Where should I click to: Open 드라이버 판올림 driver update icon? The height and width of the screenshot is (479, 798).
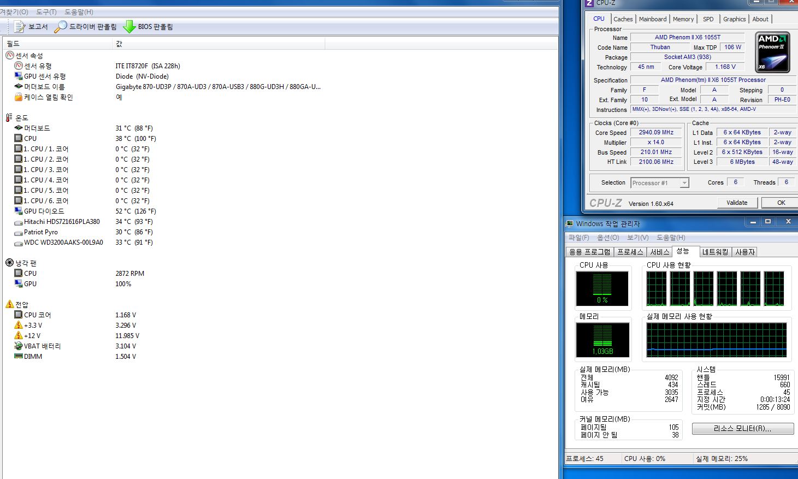pyautogui.click(x=61, y=26)
